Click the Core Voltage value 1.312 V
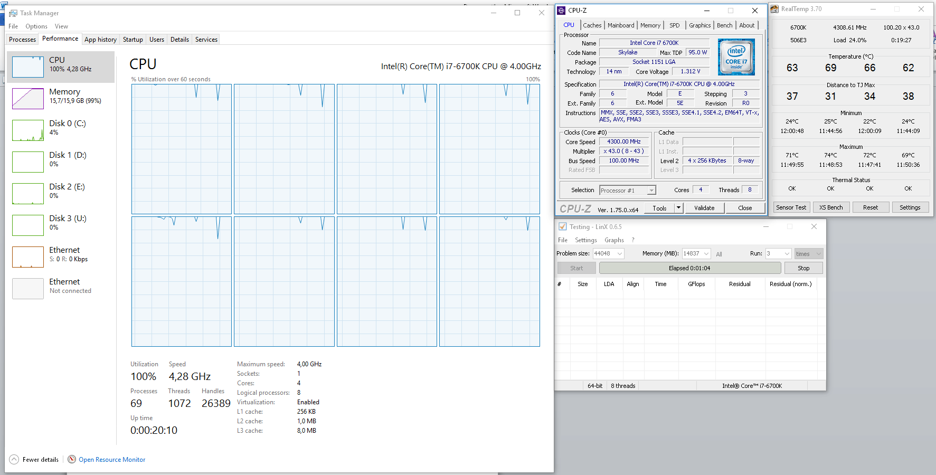The image size is (936, 475). (691, 71)
